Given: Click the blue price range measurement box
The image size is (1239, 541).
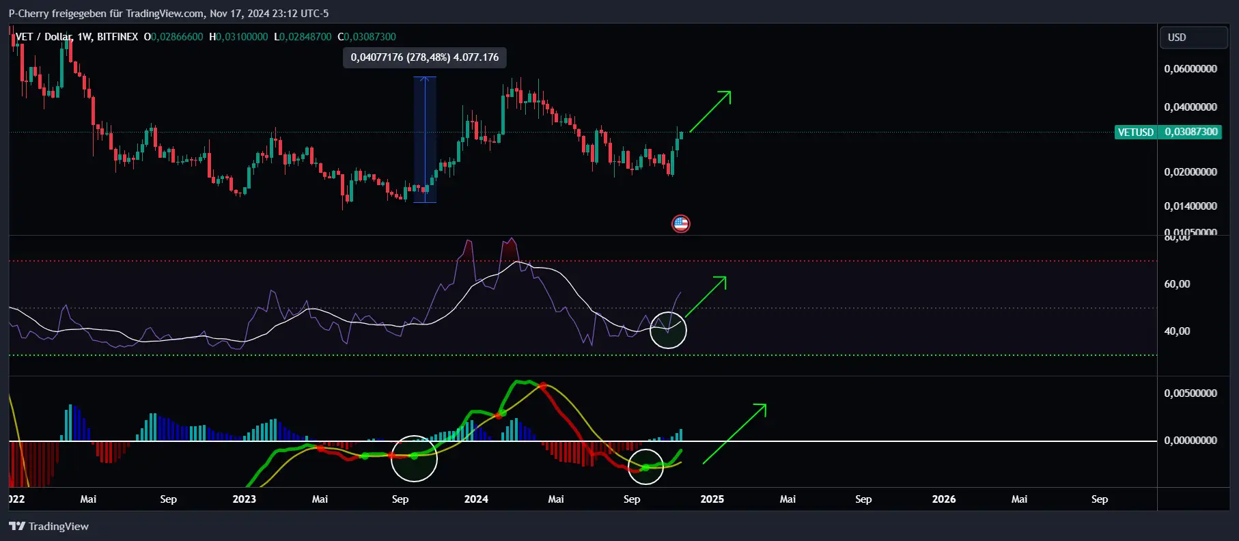Looking at the screenshot, I should (x=425, y=139).
